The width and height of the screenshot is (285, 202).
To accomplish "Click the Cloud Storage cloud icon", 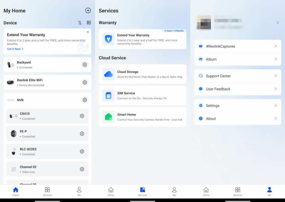I will [x=108, y=74].
